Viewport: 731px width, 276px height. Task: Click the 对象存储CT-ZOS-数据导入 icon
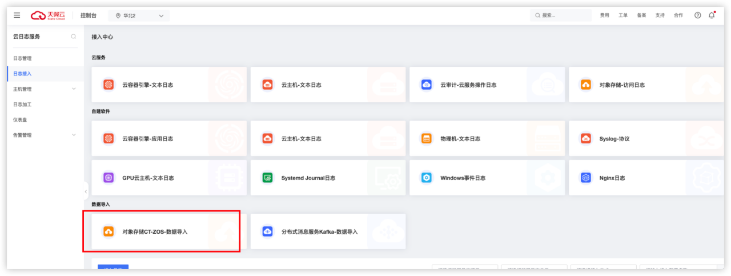coord(109,231)
